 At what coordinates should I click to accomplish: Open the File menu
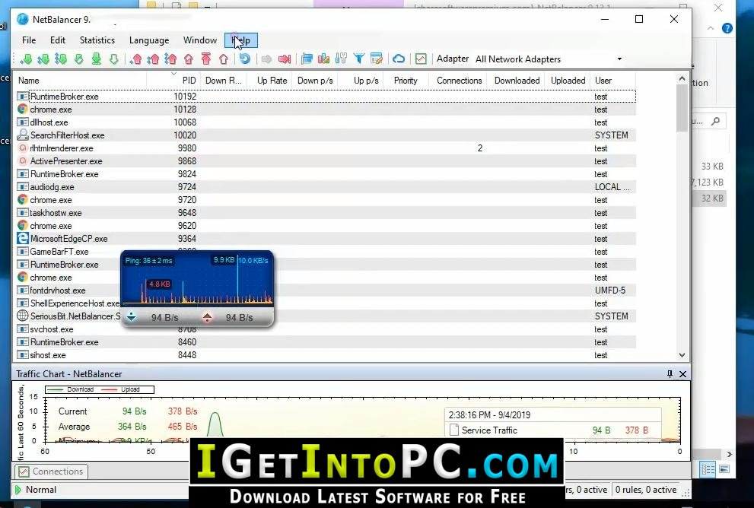coord(29,40)
